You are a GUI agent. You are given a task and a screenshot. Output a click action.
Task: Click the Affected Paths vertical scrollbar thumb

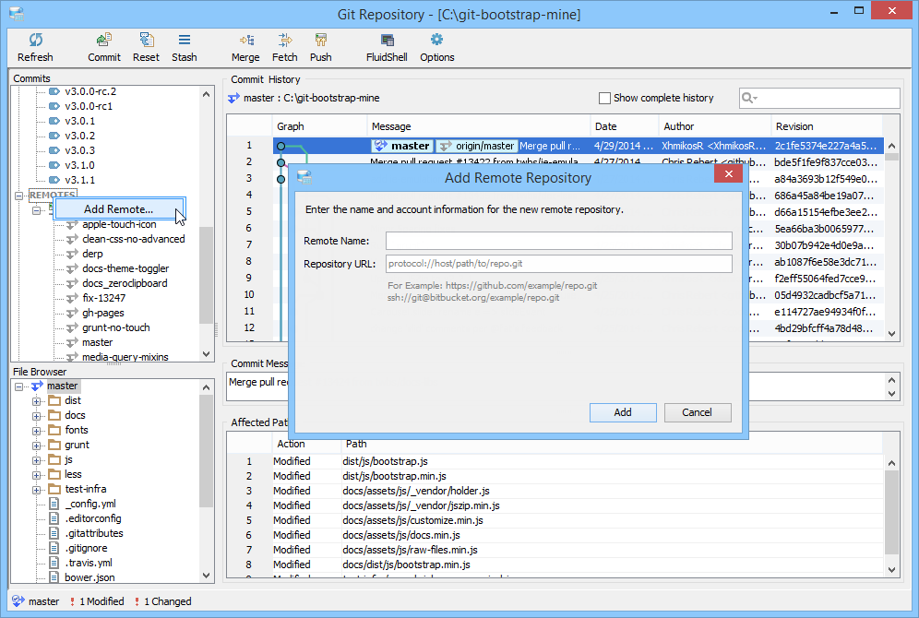coord(891,512)
